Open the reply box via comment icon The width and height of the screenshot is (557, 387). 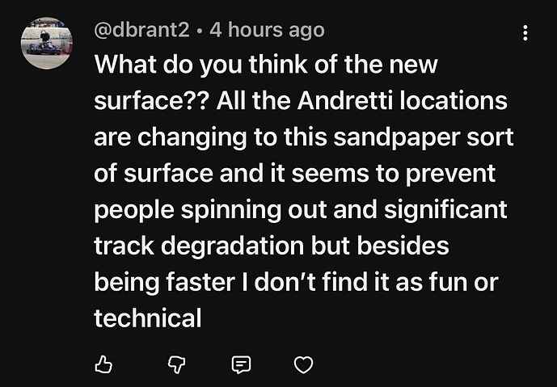tap(241, 364)
